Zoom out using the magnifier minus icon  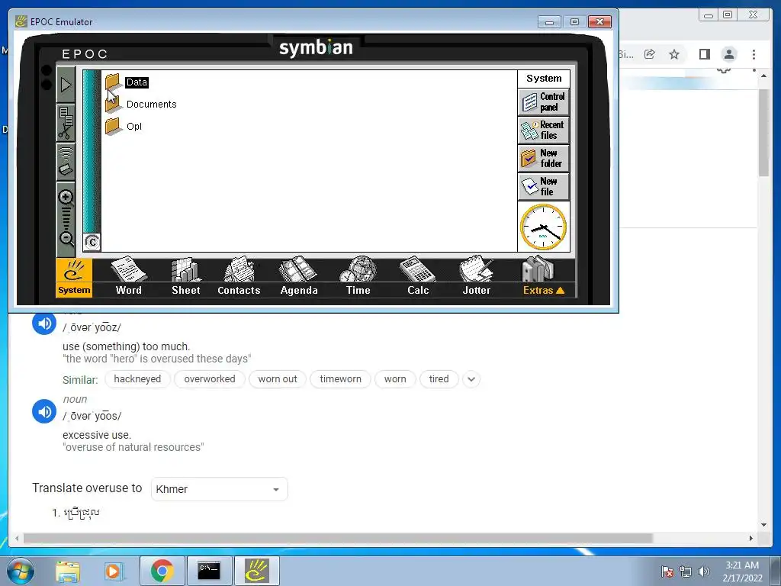[66, 238]
